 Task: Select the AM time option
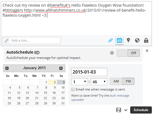click(116, 81)
